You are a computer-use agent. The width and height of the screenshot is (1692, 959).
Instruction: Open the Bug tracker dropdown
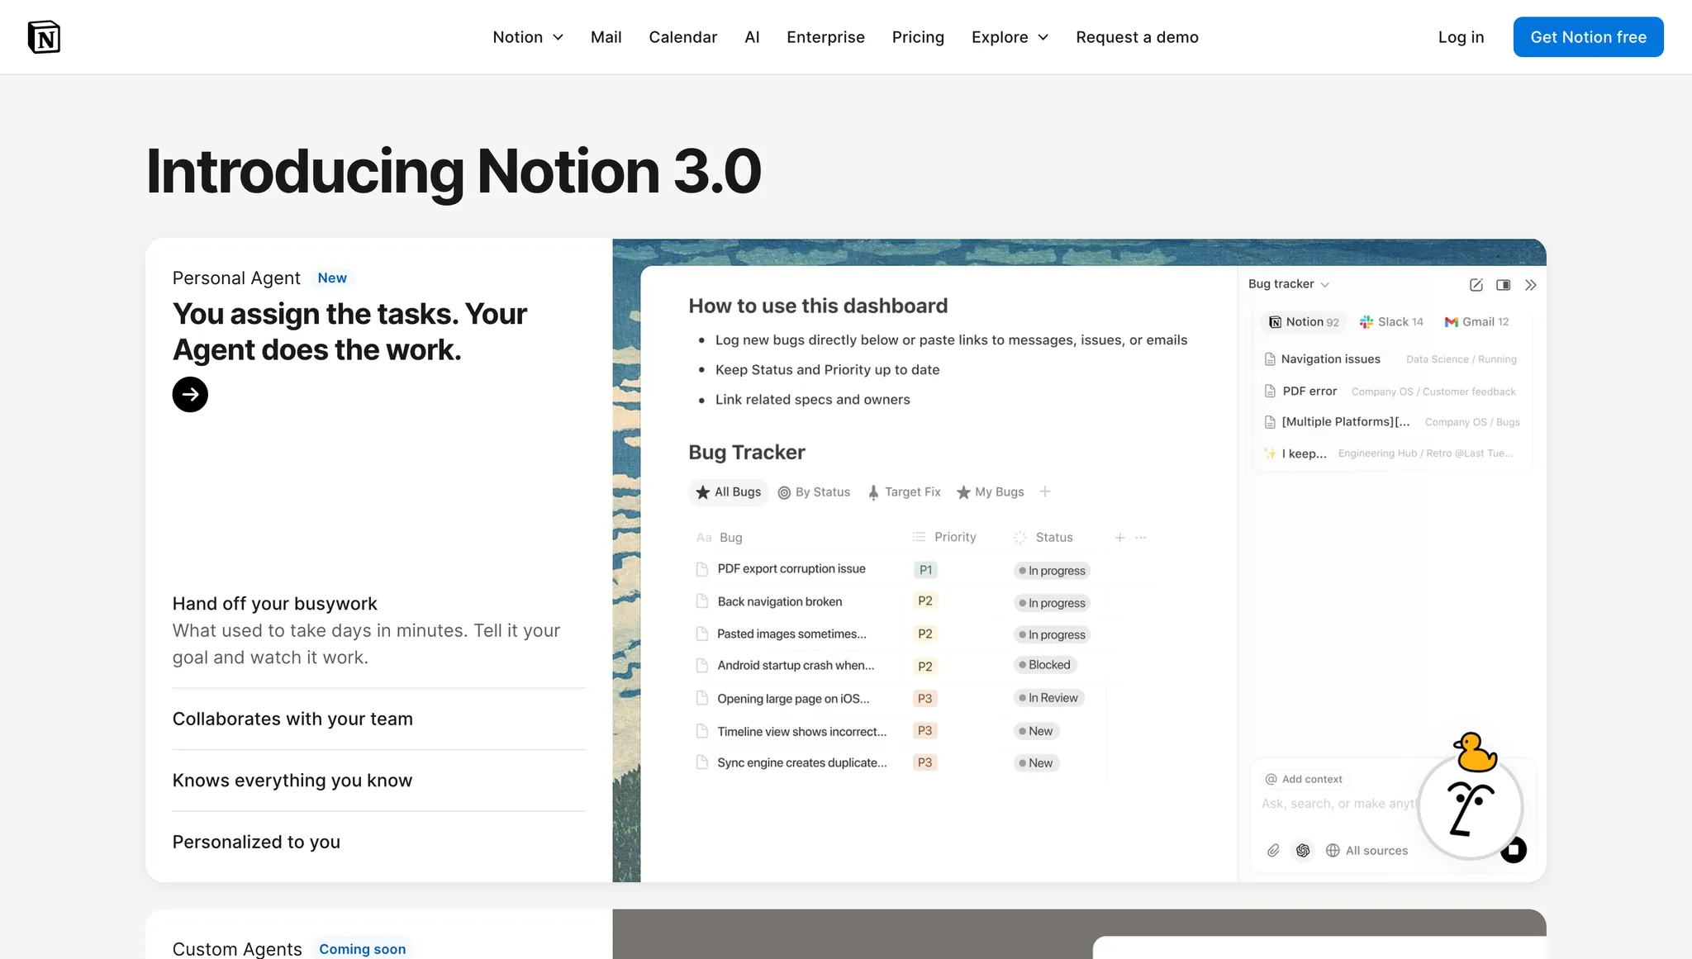tap(1288, 284)
